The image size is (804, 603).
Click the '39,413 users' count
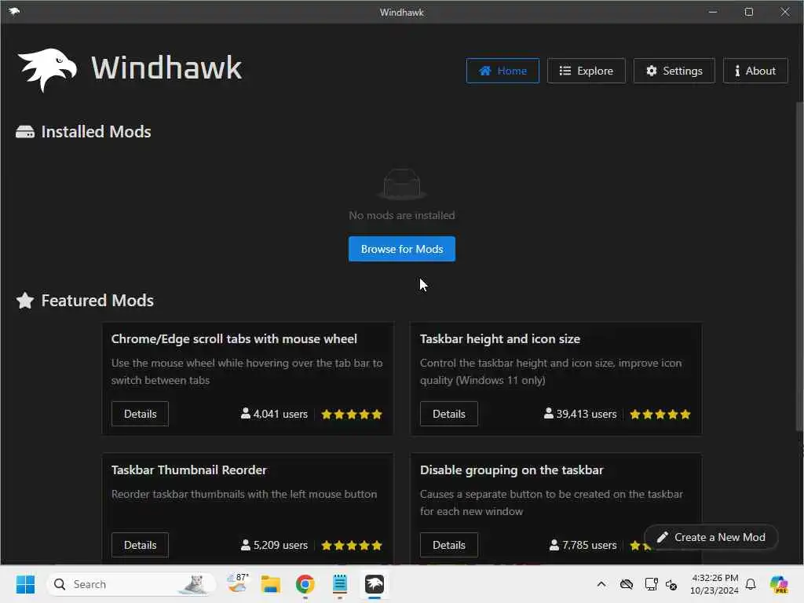point(586,414)
